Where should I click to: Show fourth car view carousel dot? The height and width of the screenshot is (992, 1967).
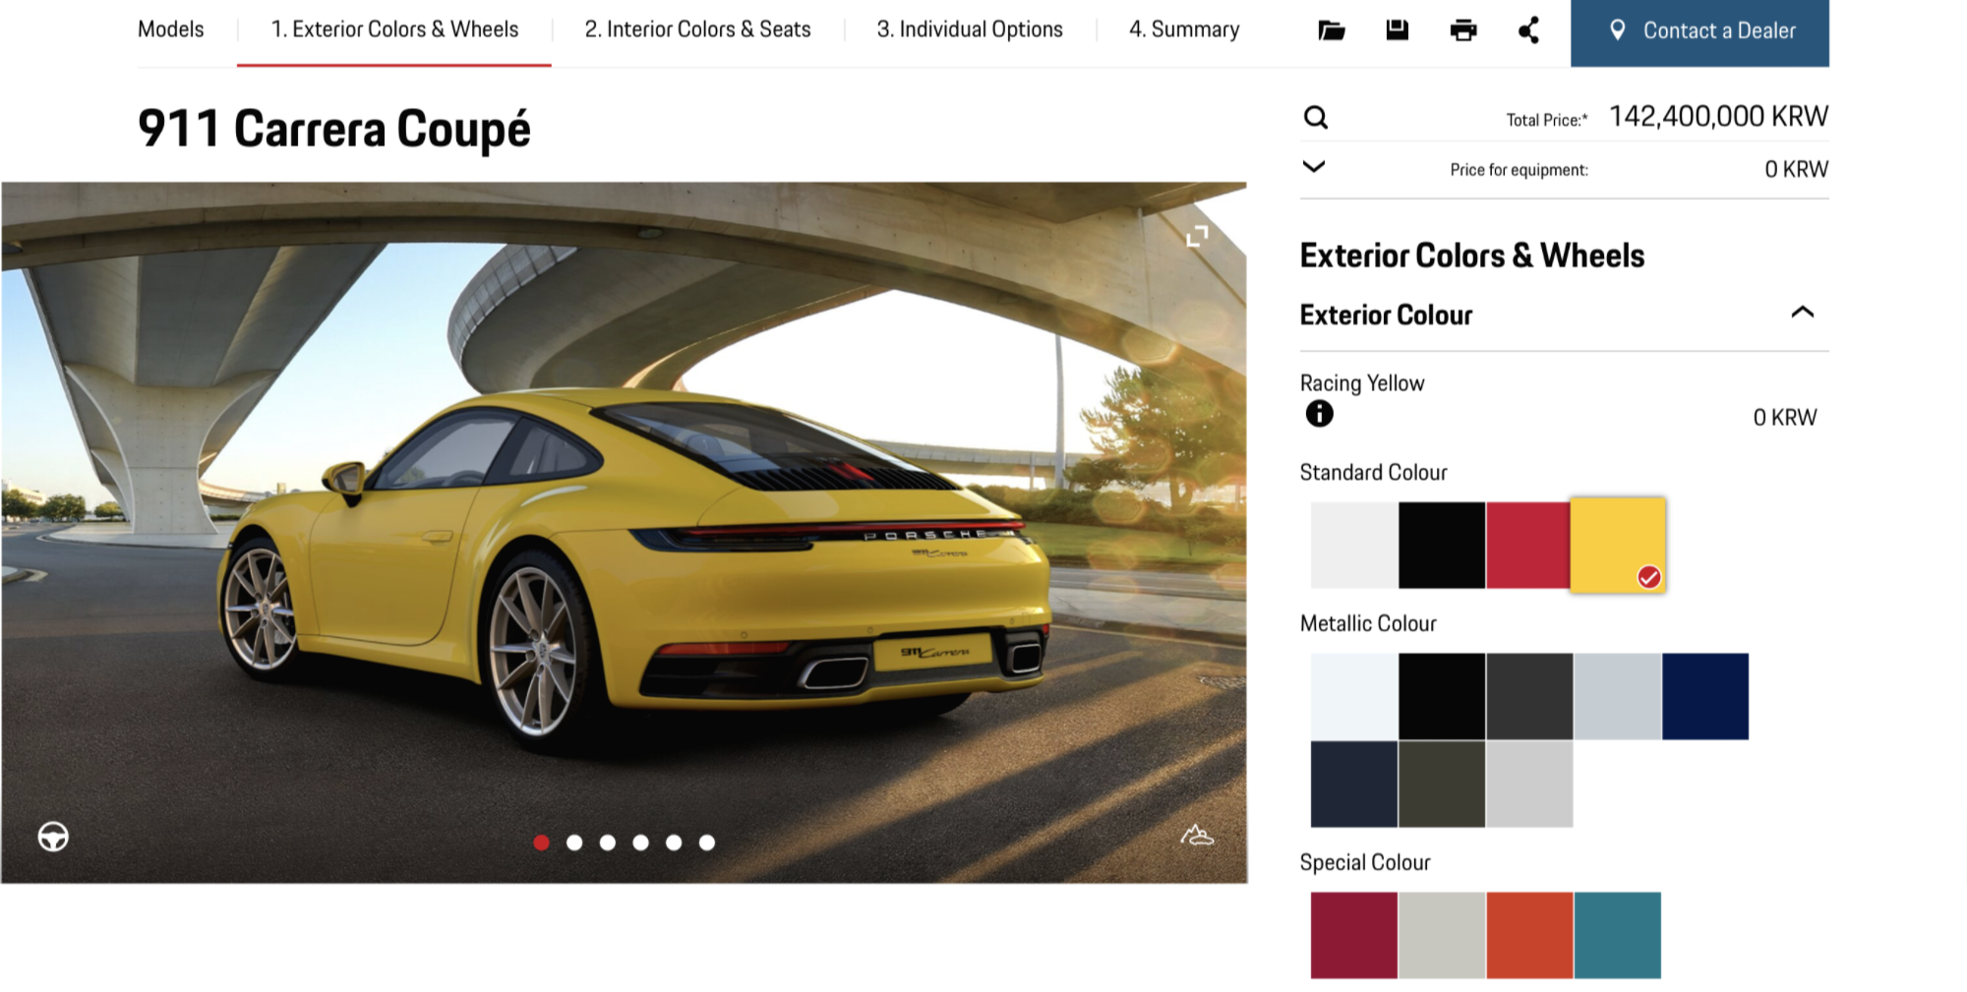coord(640,843)
